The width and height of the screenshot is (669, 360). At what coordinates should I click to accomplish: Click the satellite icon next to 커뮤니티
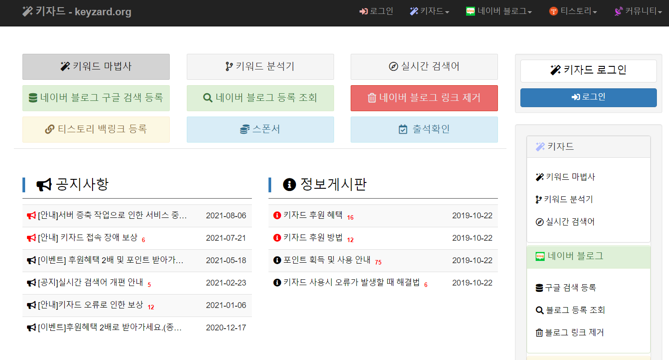point(619,11)
